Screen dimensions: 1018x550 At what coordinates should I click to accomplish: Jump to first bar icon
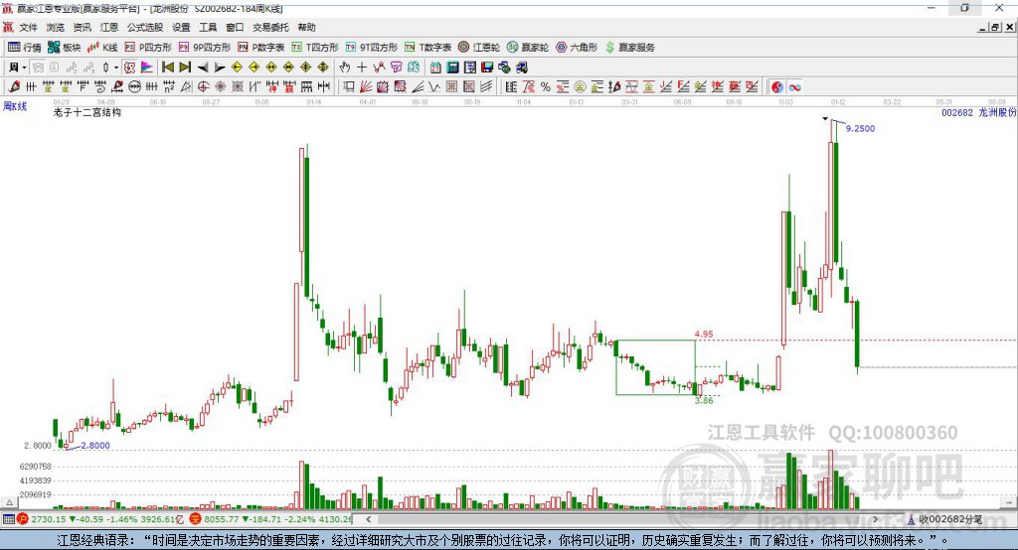[x=167, y=68]
